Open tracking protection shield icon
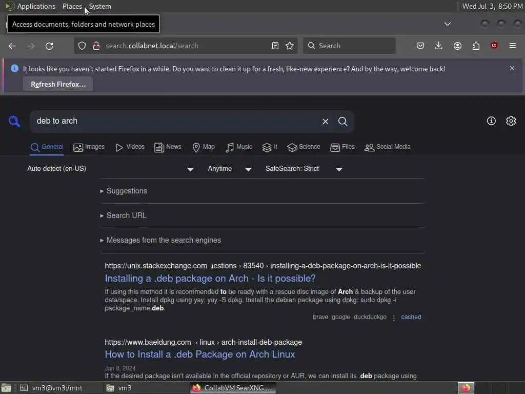This screenshot has width=525, height=394. point(82,46)
